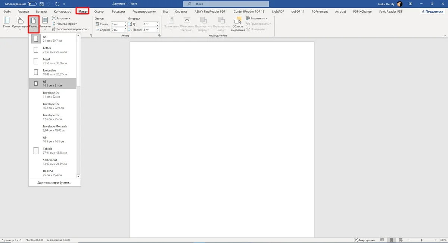Expand the Разрывы breaks dropdown
448x243 pixels.
pos(62,18)
